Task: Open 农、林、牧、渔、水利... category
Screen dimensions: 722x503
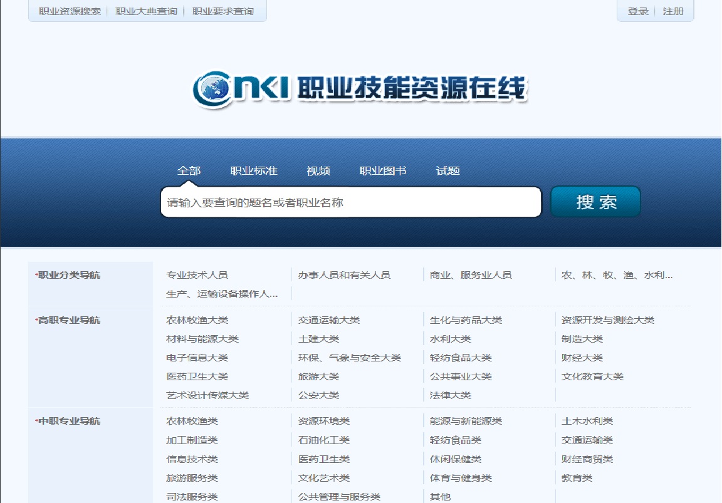Action: coord(617,275)
